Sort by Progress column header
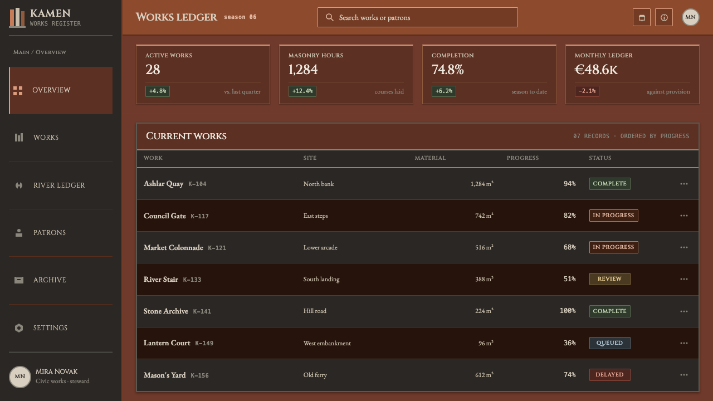This screenshot has height=401, width=713. click(x=522, y=158)
